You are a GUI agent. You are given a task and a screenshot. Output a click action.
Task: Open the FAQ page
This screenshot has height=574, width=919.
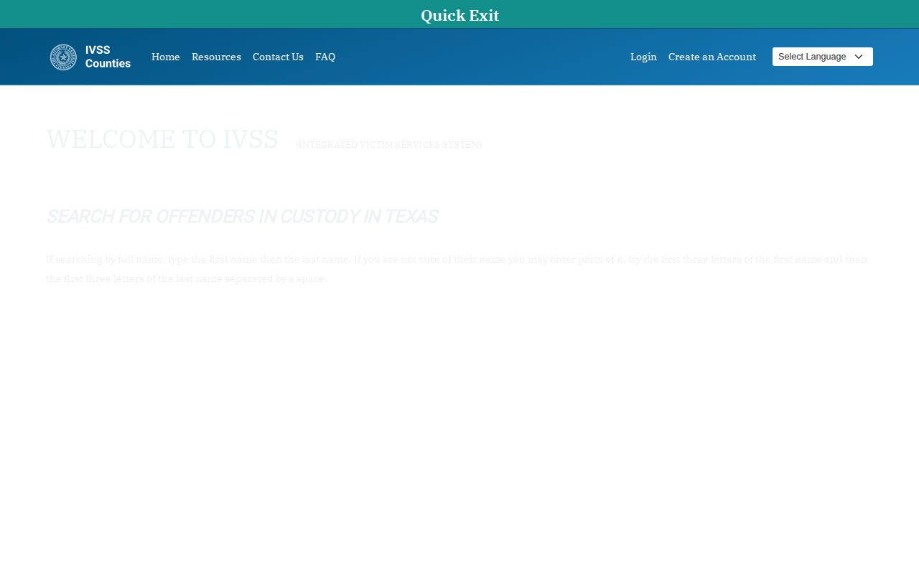pyautogui.click(x=325, y=57)
